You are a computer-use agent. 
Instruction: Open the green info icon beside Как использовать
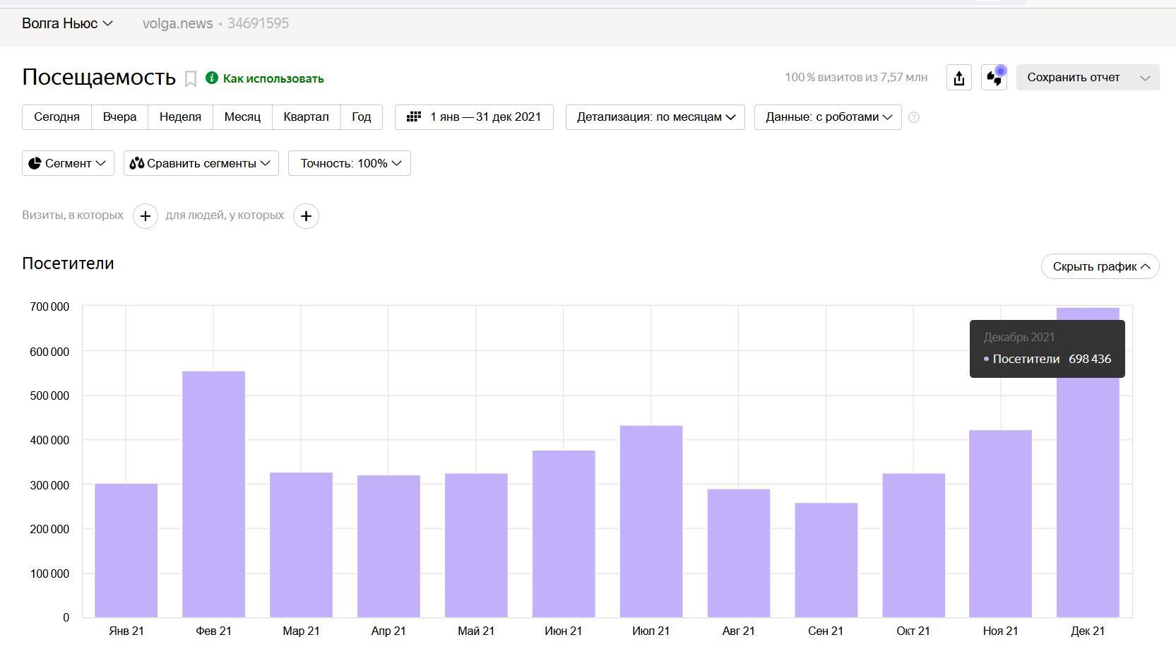(x=212, y=78)
